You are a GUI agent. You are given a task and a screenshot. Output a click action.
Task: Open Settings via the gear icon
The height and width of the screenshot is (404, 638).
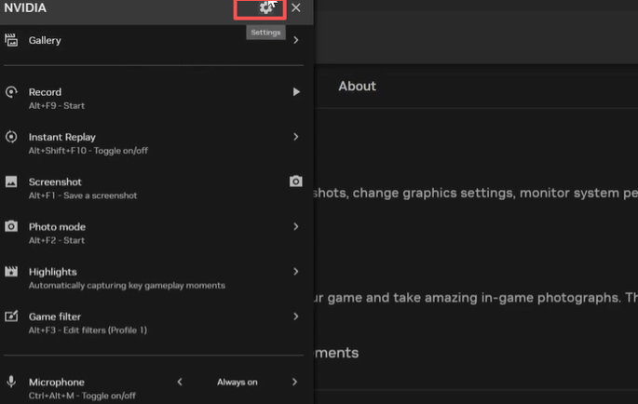(x=266, y=7)
